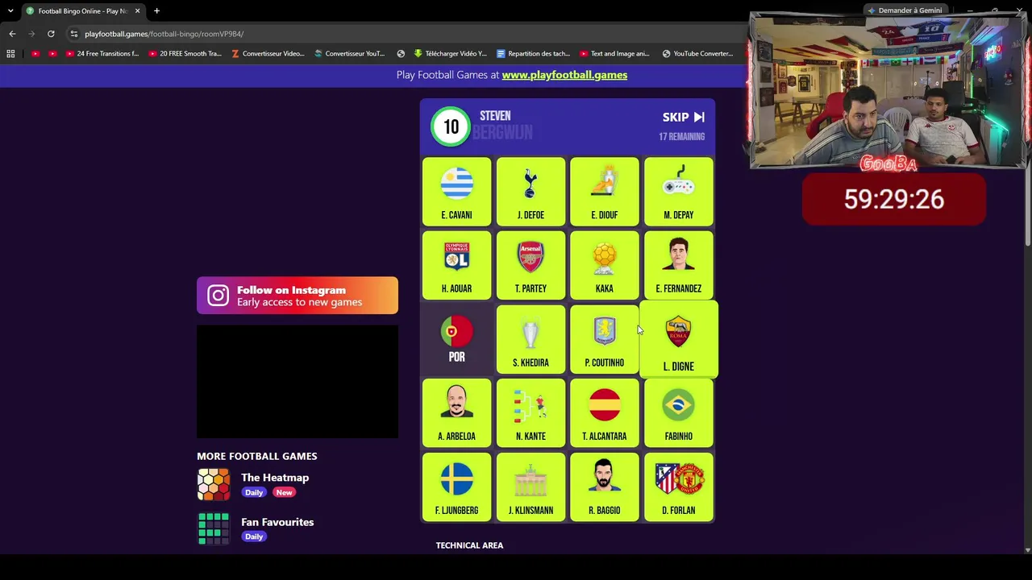Open the Follow on Instagram banner
This screenshot has width=1032, height=580.
(x=298, y=296)
